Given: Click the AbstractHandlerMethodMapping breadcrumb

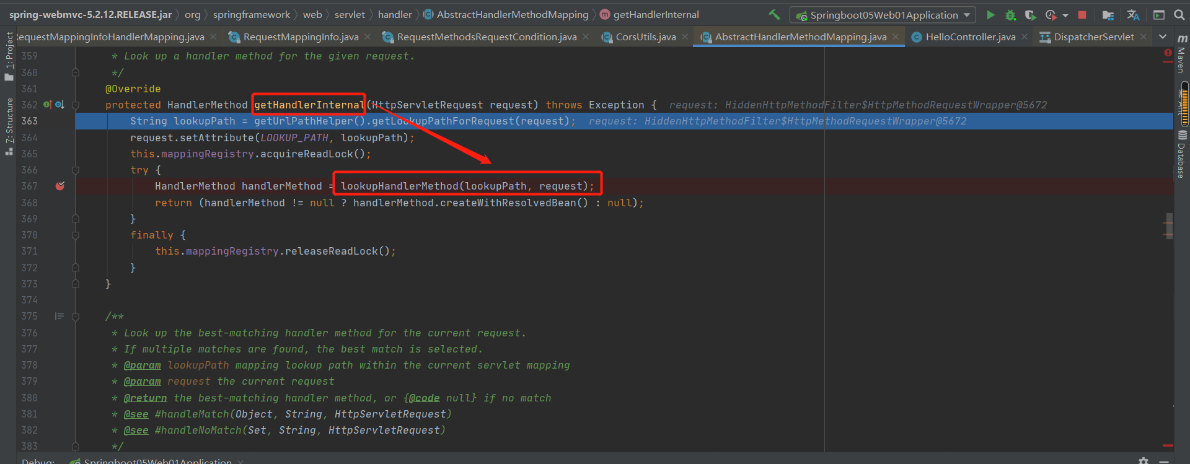Looking at the screenshot, I should [506, 14].
